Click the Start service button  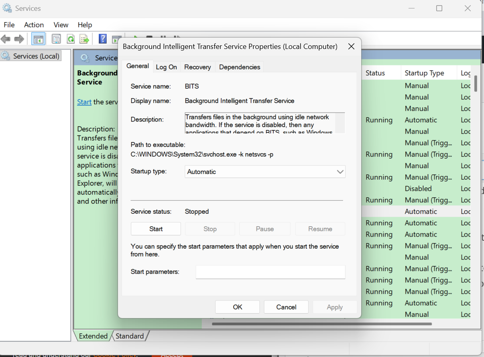(x=156, y=229)
